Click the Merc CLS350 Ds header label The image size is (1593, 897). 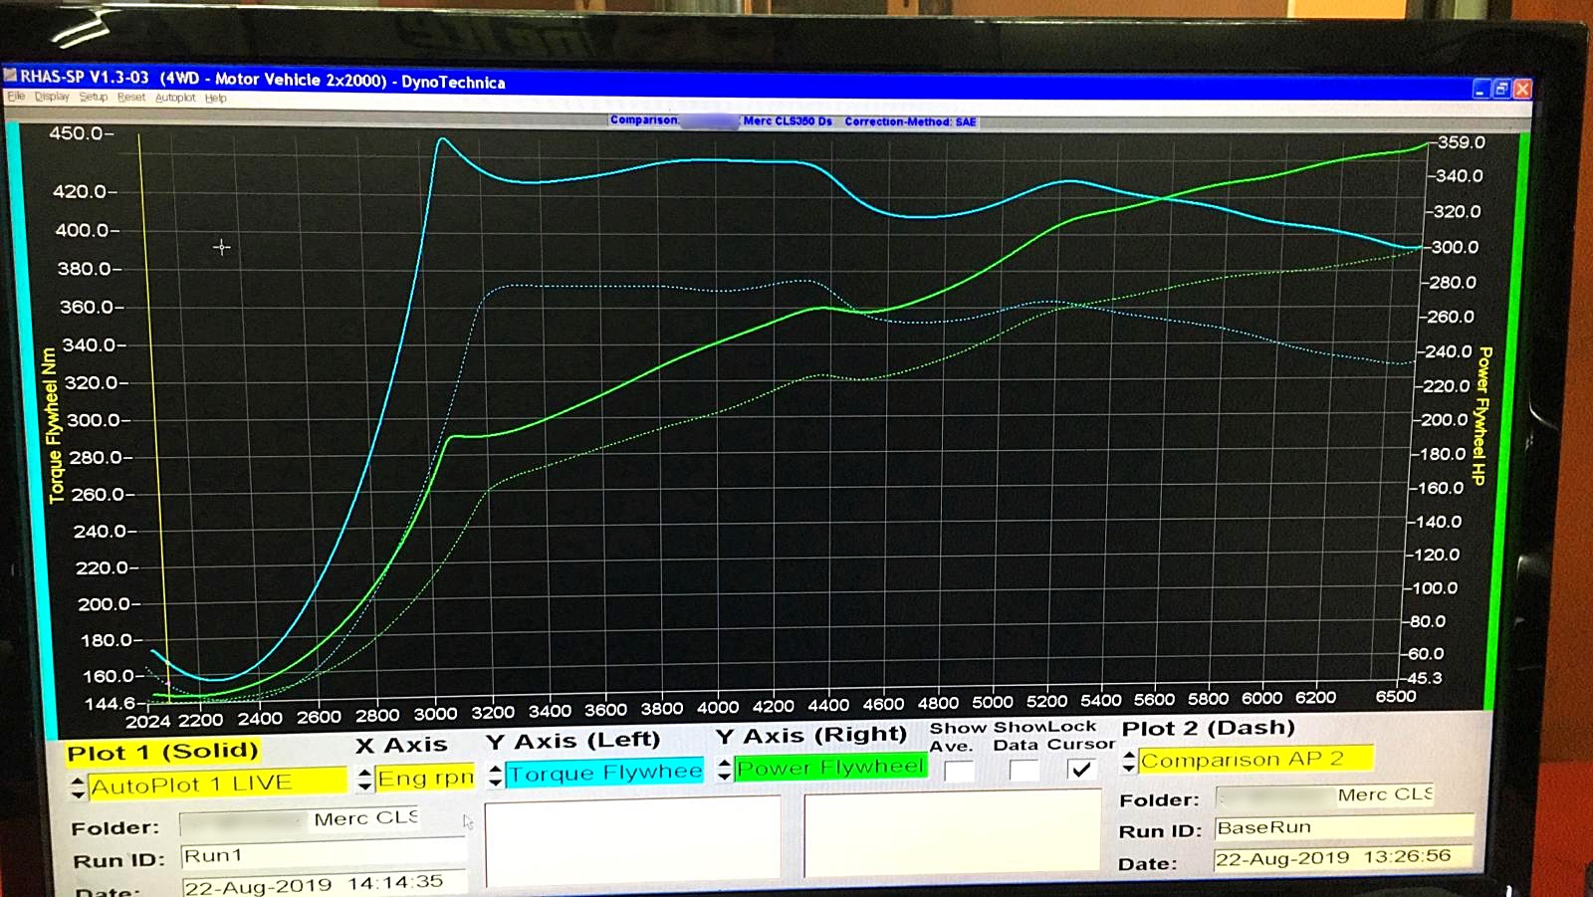(788, 121)
